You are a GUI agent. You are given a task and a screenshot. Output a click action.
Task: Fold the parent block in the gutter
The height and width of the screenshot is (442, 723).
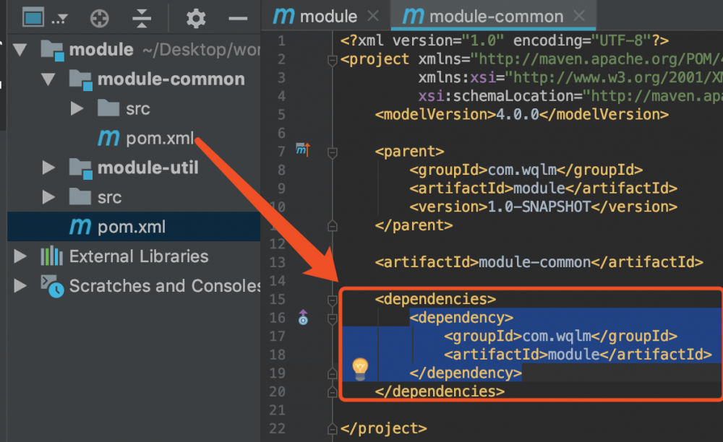click(x=333, y=152)
